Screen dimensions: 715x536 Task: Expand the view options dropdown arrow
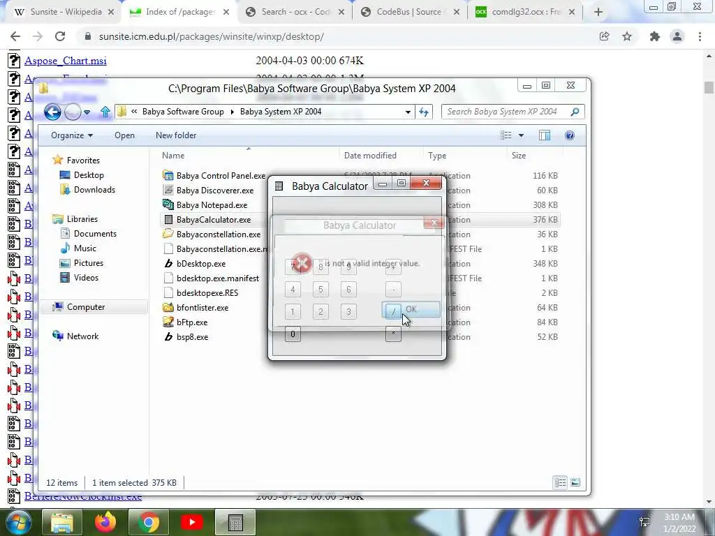click(x=521, y=135)
